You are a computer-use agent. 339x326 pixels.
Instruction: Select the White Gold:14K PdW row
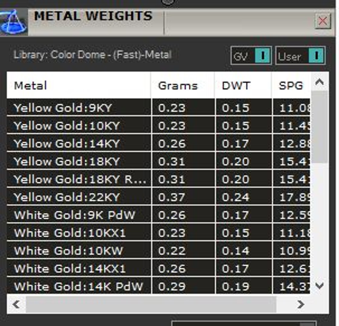click(x=158, y=286)
